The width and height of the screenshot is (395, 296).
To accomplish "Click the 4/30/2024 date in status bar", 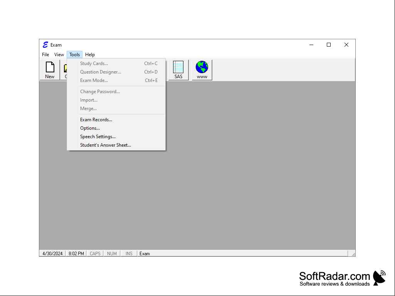I will click(x=52, y=253).
